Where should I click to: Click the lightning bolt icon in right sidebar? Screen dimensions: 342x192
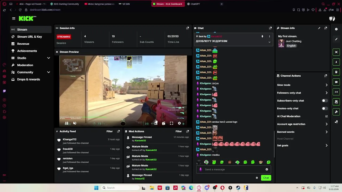(x=336, y=62)
